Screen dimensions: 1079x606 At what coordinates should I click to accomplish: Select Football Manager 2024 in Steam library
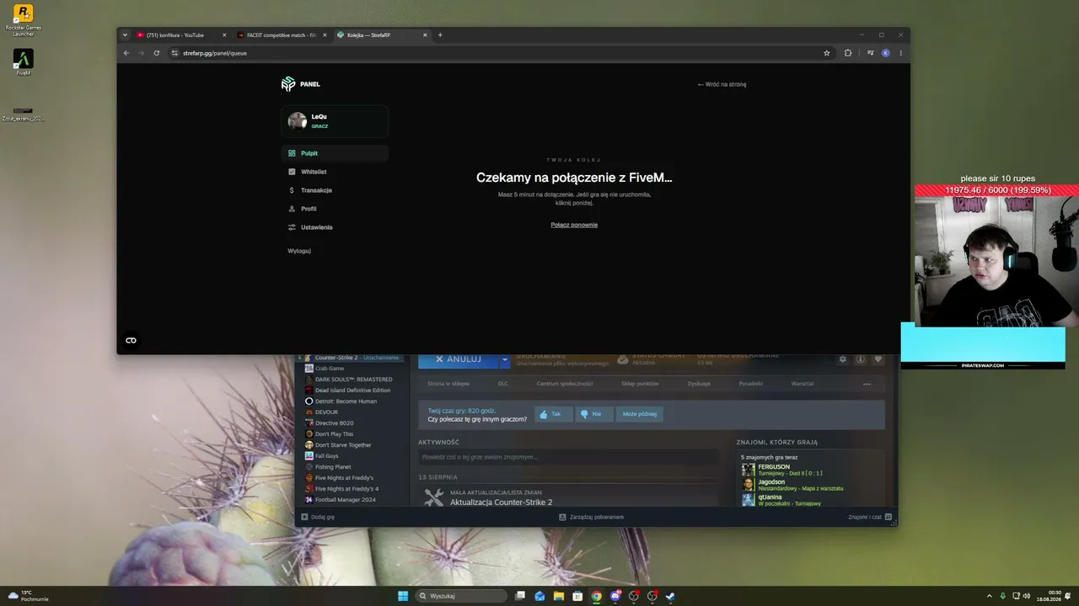(x=346, y=500)
